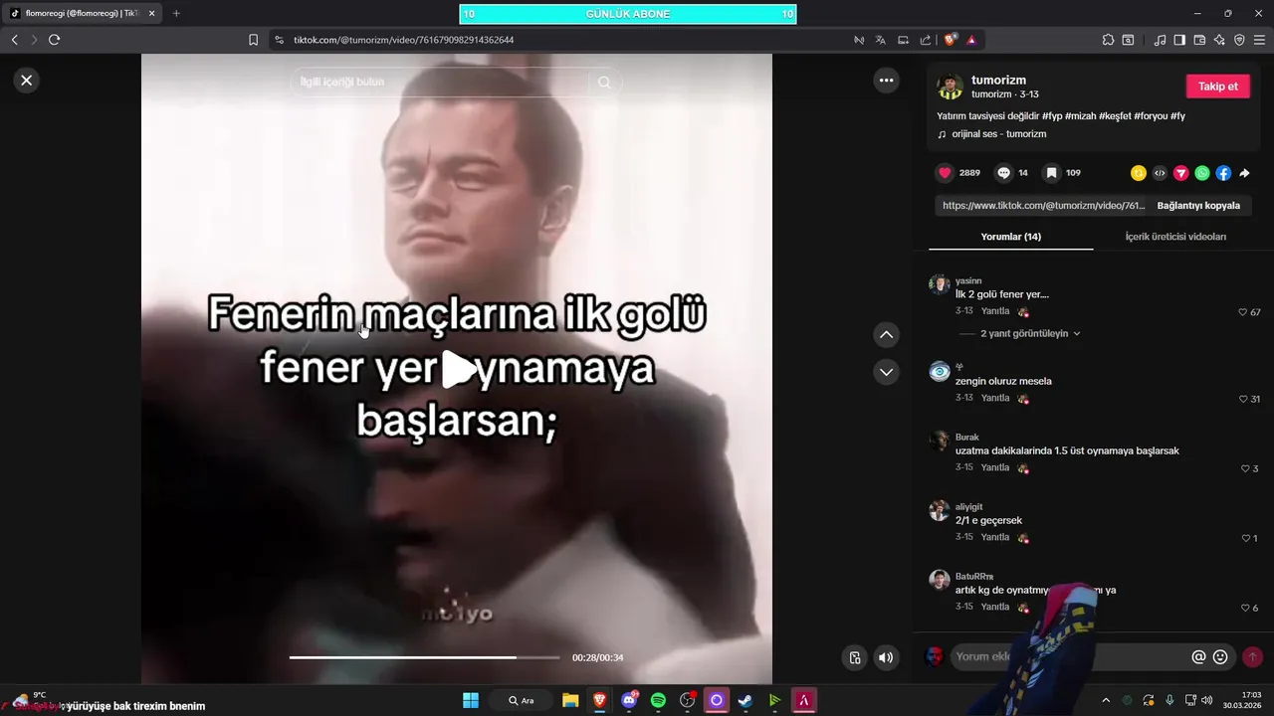Show hidden system tray icons chevron
The width and height of the screenshot is (1274, 716).
tap(1105, 700)
